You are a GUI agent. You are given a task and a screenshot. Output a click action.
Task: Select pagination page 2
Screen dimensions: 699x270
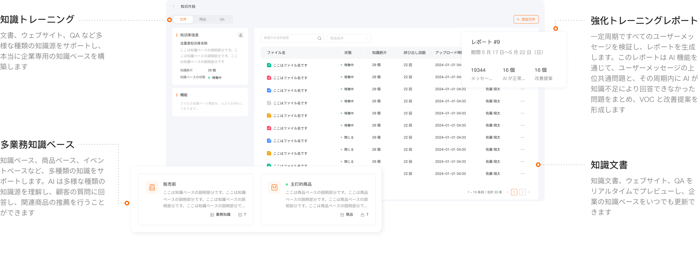(x=523, y=192)
